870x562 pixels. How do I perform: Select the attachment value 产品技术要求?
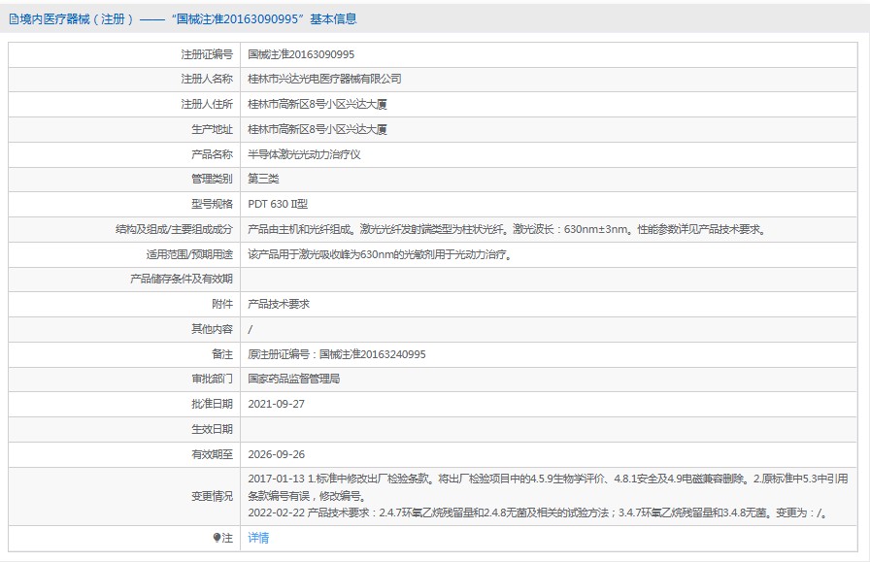[279, 304]
